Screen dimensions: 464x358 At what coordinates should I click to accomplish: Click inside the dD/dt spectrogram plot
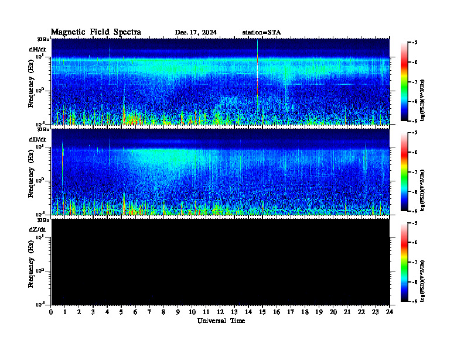[220, 172]
